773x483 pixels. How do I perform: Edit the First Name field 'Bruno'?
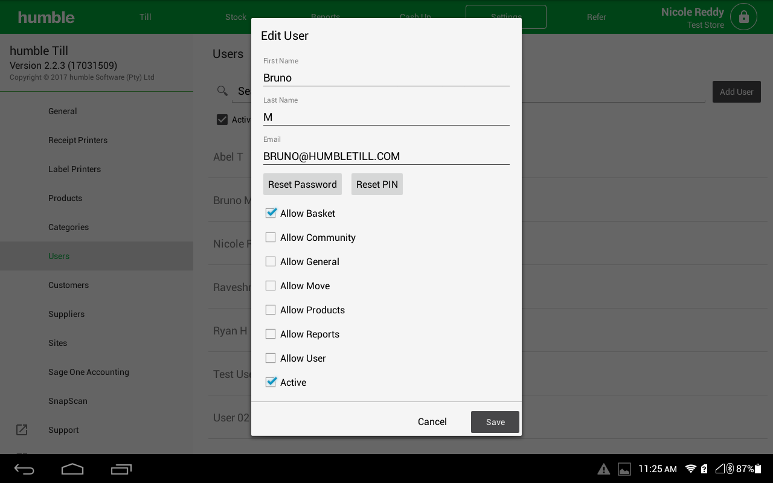[x=386, y=78]
